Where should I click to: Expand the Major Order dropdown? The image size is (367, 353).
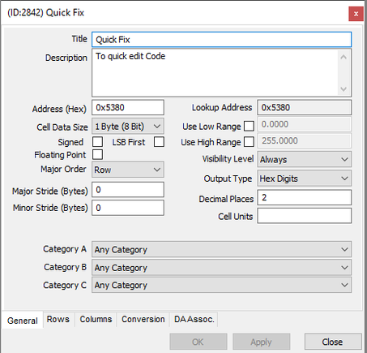click(x=128, y=170)
